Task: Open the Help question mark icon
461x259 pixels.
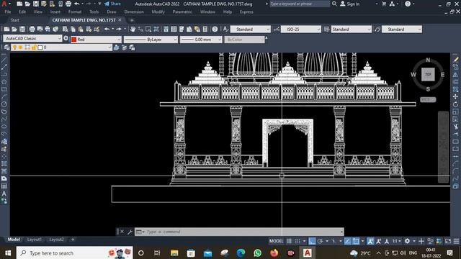Action: [x=215, y=29]
